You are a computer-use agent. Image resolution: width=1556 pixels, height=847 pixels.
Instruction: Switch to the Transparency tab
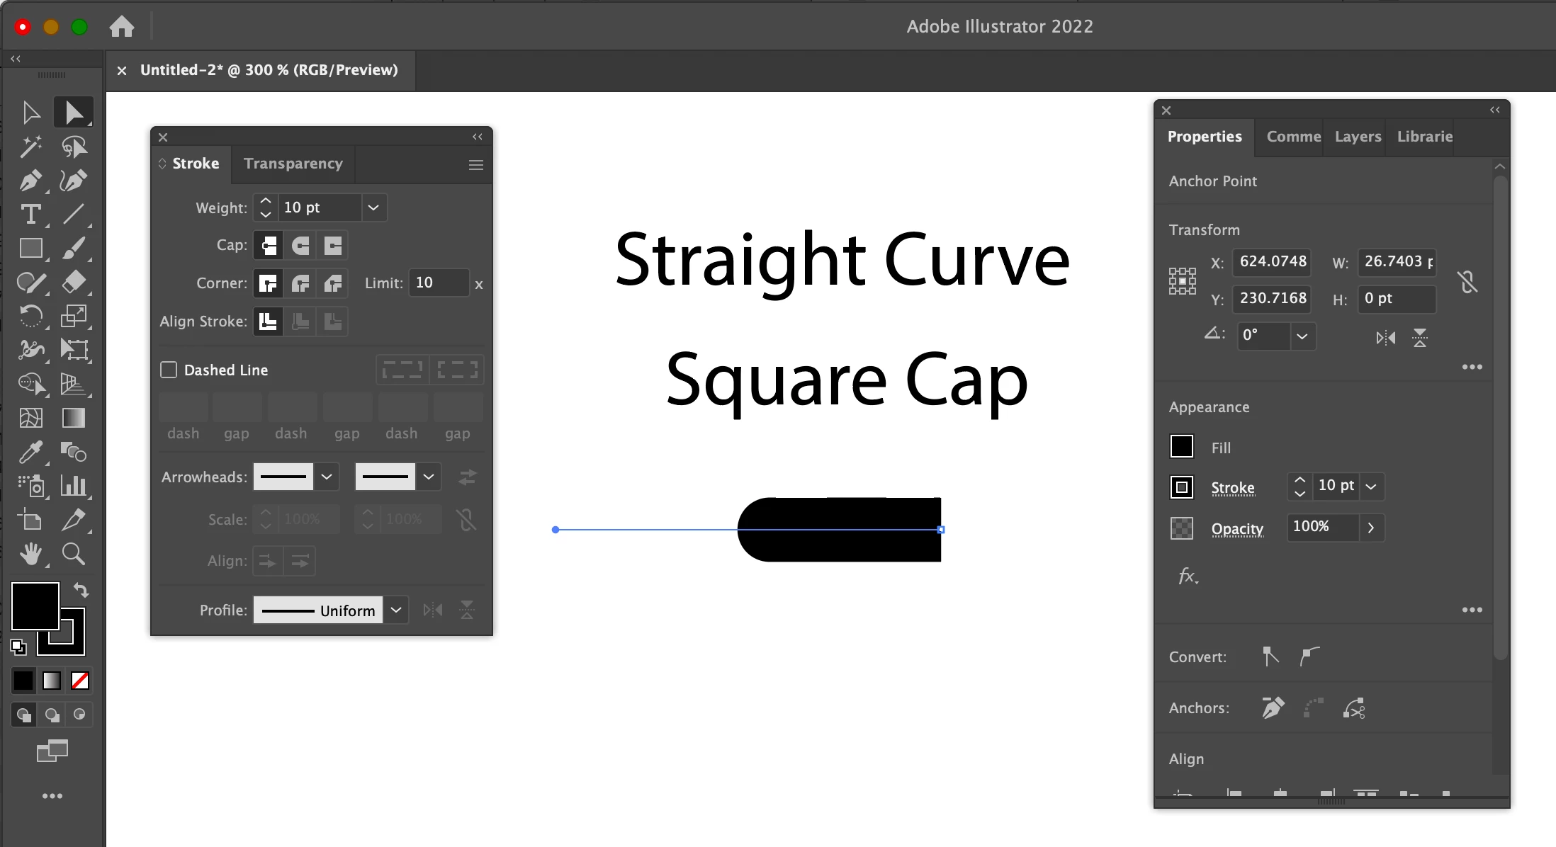pos(293,164)
